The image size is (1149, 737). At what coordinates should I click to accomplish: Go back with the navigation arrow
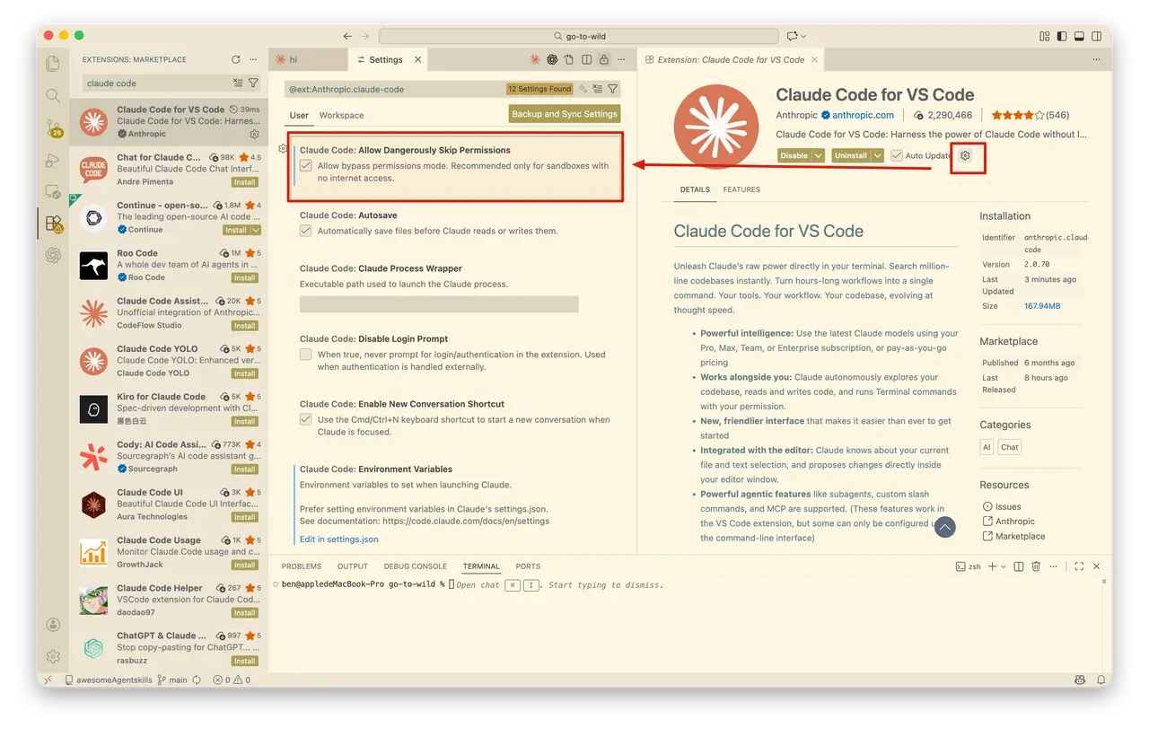[x=347, y=36]
